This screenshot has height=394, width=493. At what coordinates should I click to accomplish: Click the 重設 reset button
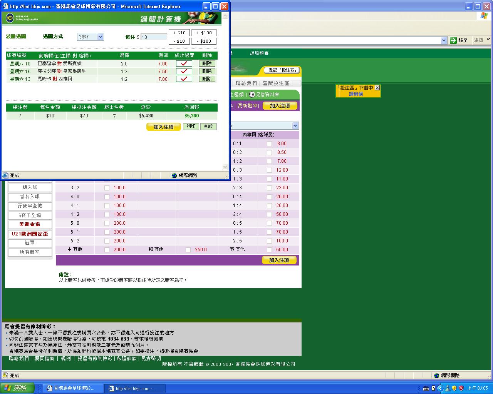(208, 126)
